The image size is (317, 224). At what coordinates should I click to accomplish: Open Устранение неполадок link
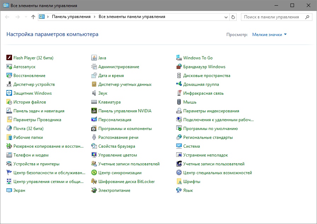[x=206, y=155]
